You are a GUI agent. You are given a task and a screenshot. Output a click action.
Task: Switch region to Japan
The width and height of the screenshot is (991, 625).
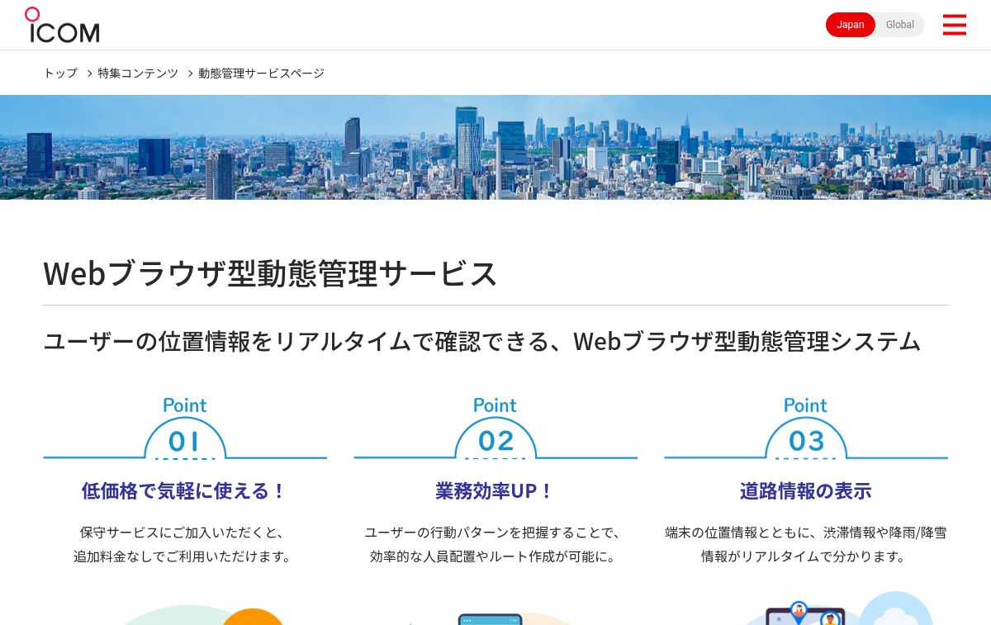851,25
